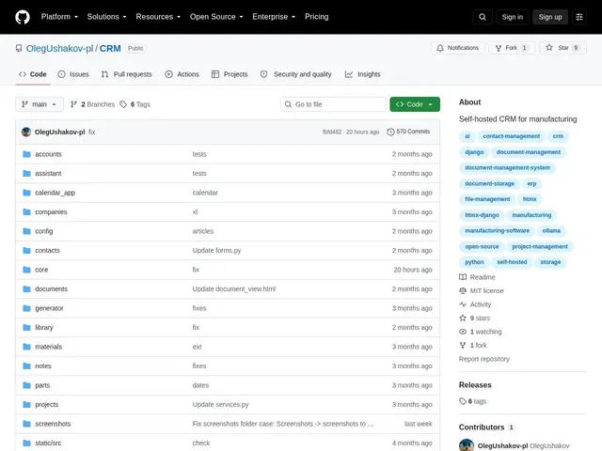Expand the Enterprise menu
Viewport: 602px width, 451px height.
click(x=274, y=17)
